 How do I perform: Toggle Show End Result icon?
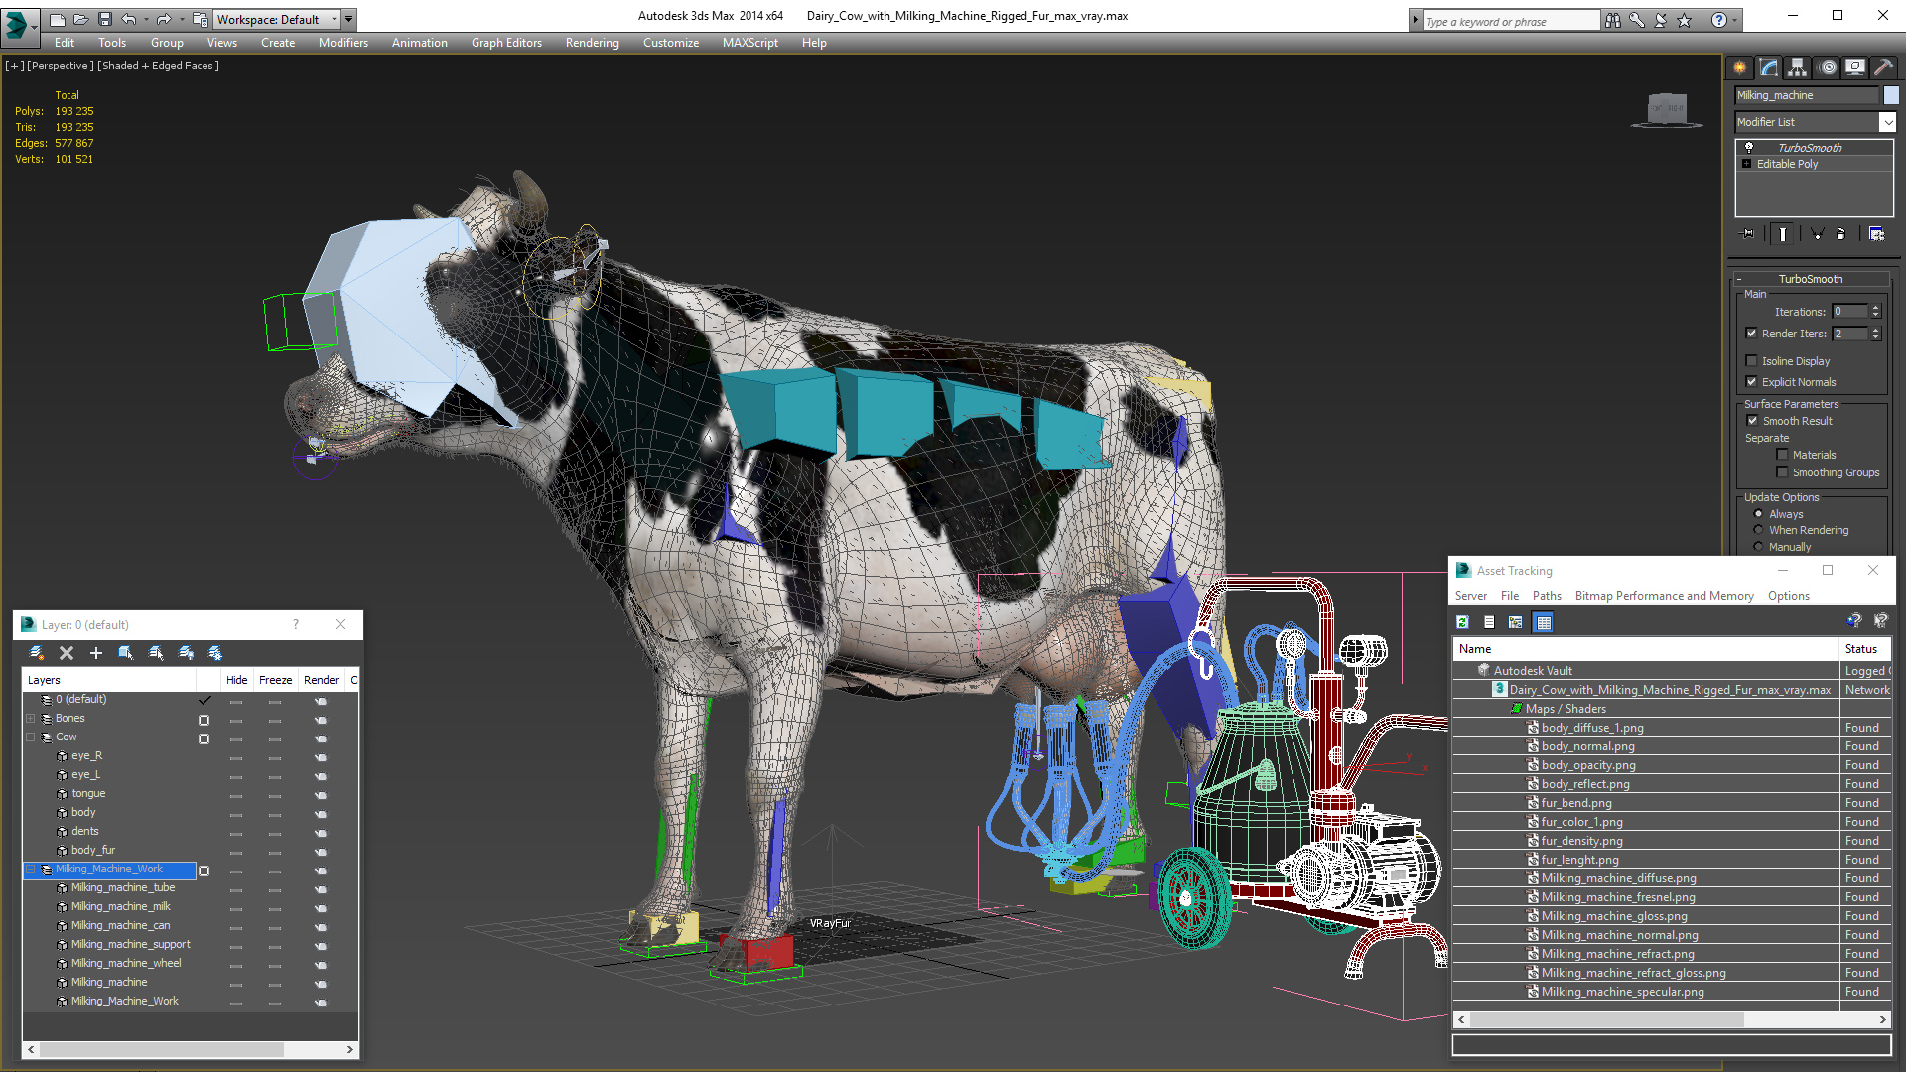pos(1783,234)
